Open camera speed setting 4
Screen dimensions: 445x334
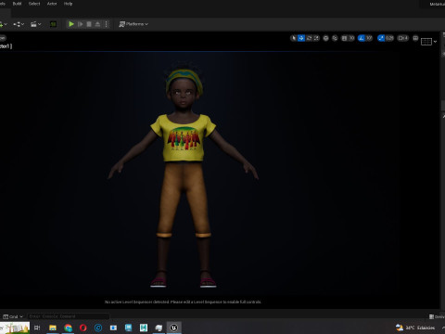pos(403,38)
